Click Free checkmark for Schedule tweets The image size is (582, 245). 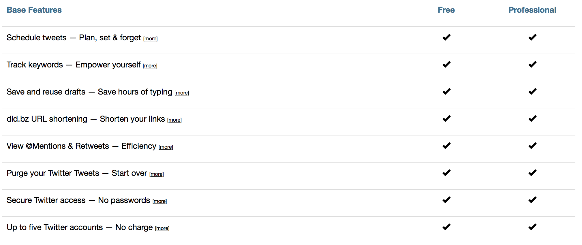click(446, 37)
